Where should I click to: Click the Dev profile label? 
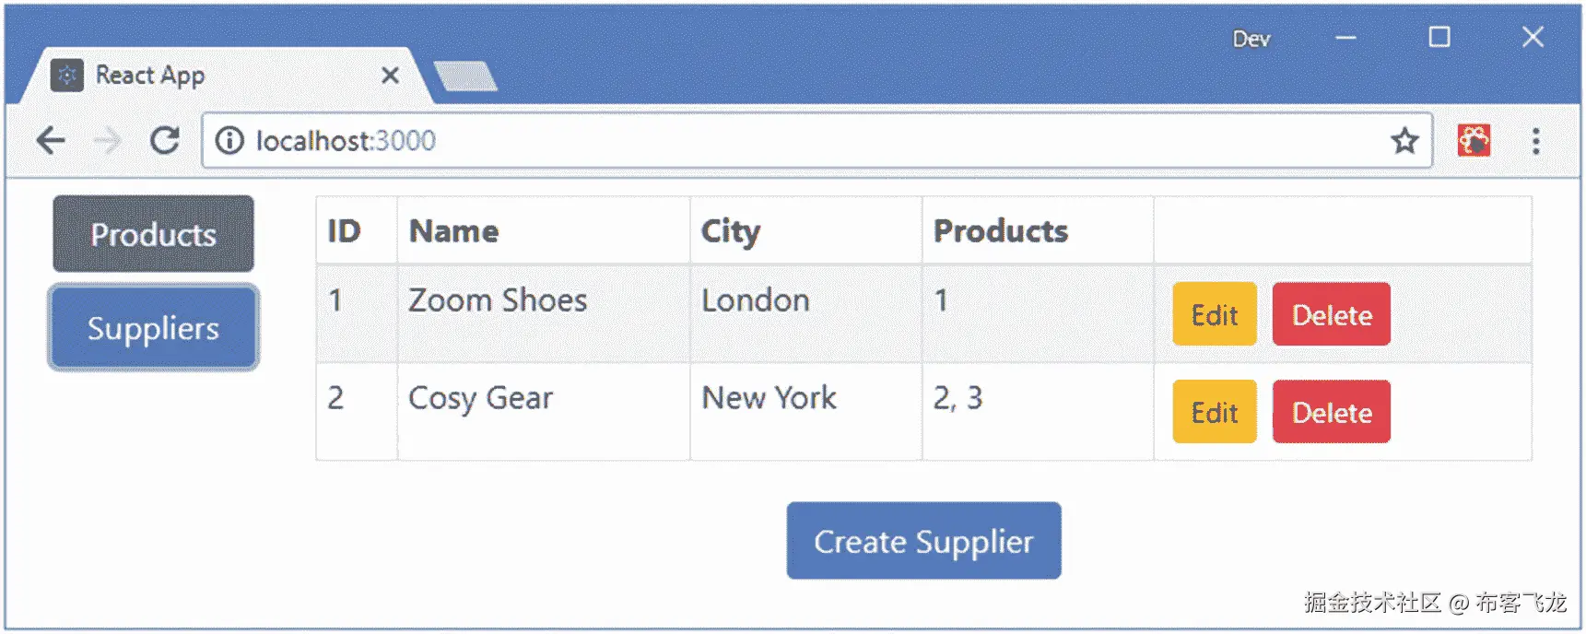click(1251, 39)
